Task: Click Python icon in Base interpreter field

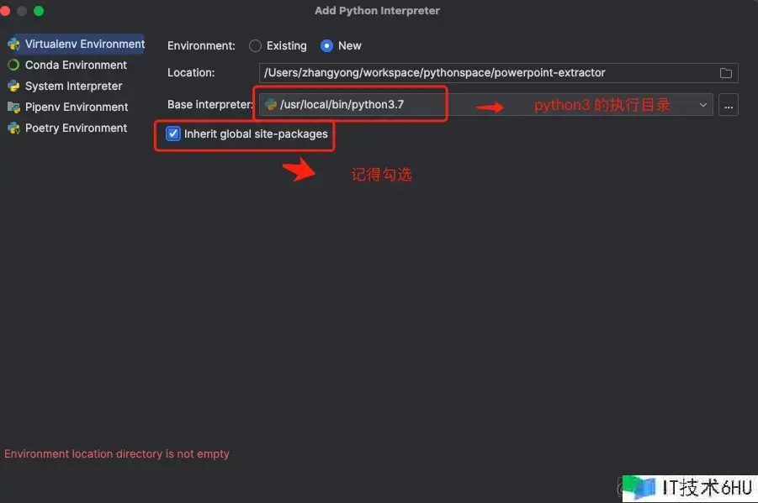Action: pyautogui.click(x=271, y=105)
